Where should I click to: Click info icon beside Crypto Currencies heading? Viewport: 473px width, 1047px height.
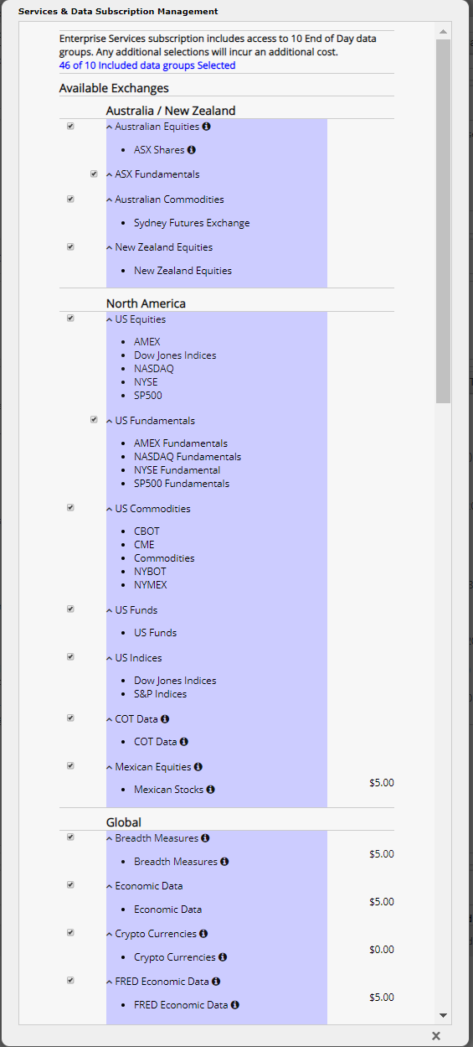point(203,934)
